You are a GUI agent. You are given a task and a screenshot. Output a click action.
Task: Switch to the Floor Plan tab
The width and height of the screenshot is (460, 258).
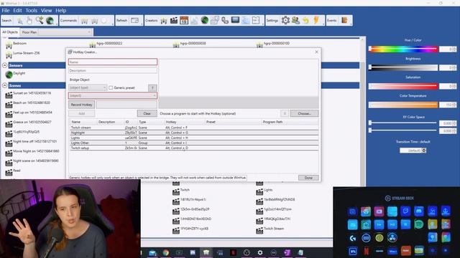pyautogui.click(x=29, y=32)
